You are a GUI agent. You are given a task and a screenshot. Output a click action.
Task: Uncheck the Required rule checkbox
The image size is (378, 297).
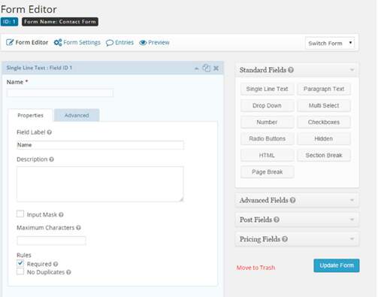[20, 263]
